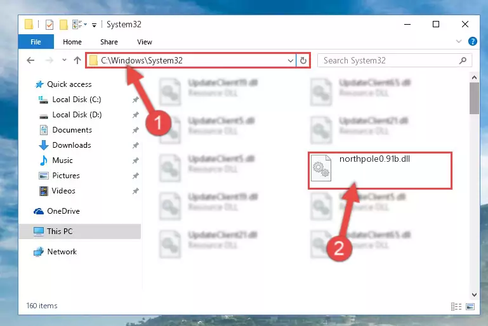The height and width of the screenshot is (326, 488).
Task: Open Pictures in the sidebar
Action: tap(65, 176)
